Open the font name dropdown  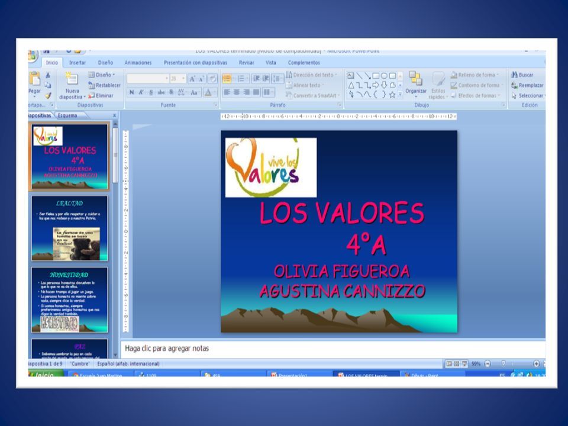click(167, 79)
